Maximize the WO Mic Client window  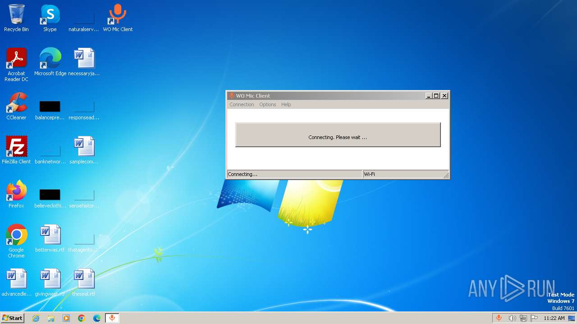[436, 96]
